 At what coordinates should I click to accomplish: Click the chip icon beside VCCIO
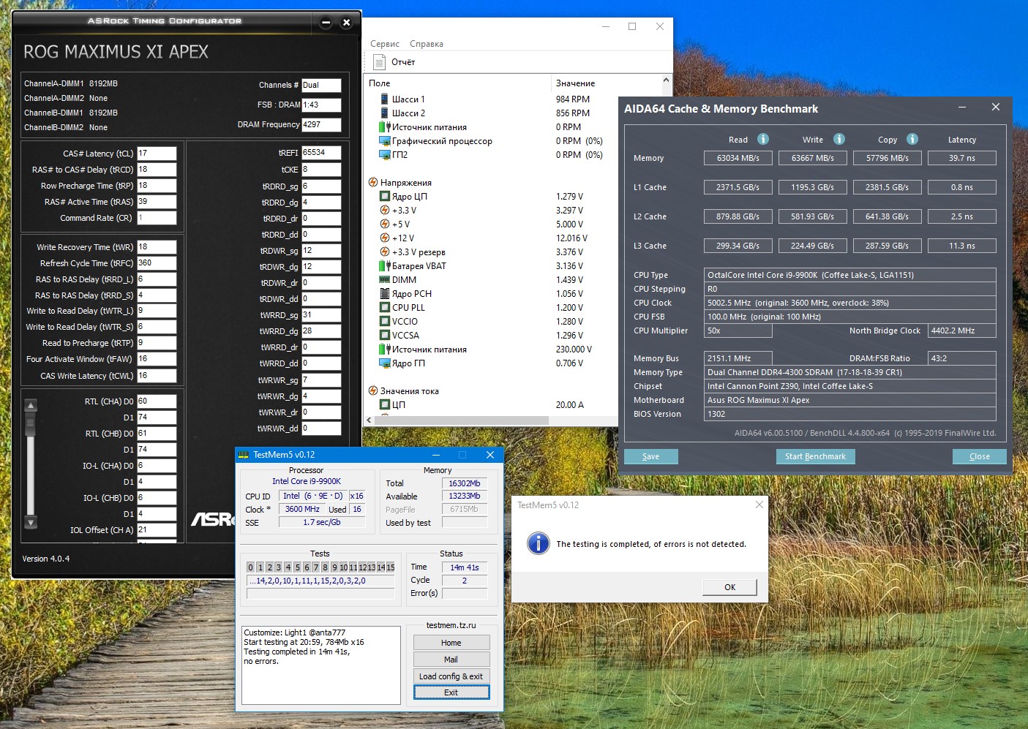click(384, 321)
